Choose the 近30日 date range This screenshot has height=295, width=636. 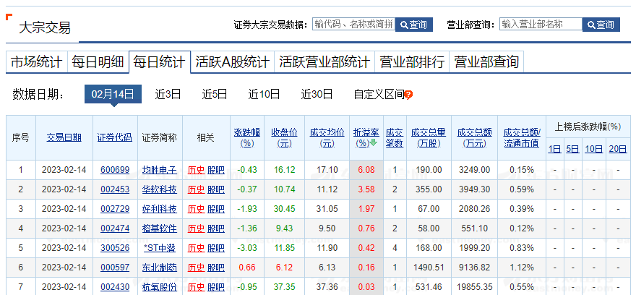pyautogui.click(x=317, y=94)
